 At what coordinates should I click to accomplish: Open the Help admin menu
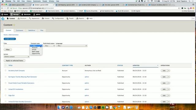click(x=90, y=18)
